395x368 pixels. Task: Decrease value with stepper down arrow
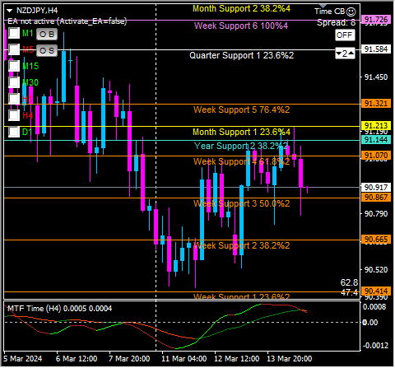339,54
